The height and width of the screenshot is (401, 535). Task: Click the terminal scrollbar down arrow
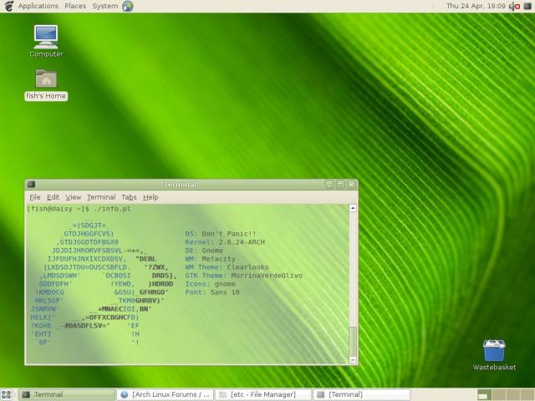353,360
